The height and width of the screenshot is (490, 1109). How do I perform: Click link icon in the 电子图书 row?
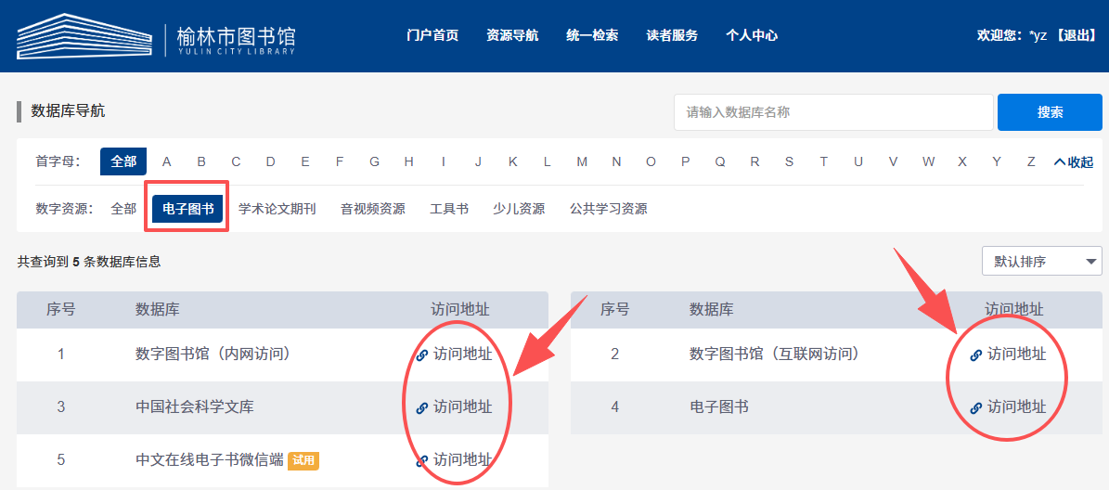(975, 407)
